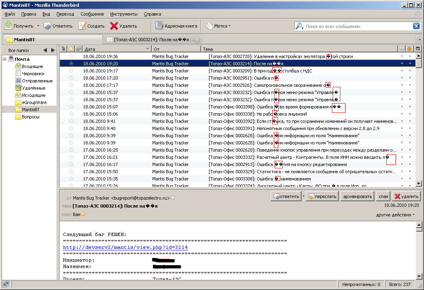Screen dimensions: 424x290
Task: Open the Получить dropdown arrow
Action: pos(38,26)
